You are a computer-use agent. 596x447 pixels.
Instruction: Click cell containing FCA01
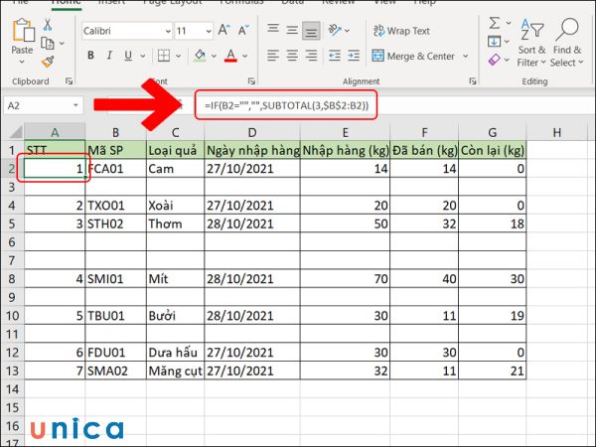(x=115, y=169)
